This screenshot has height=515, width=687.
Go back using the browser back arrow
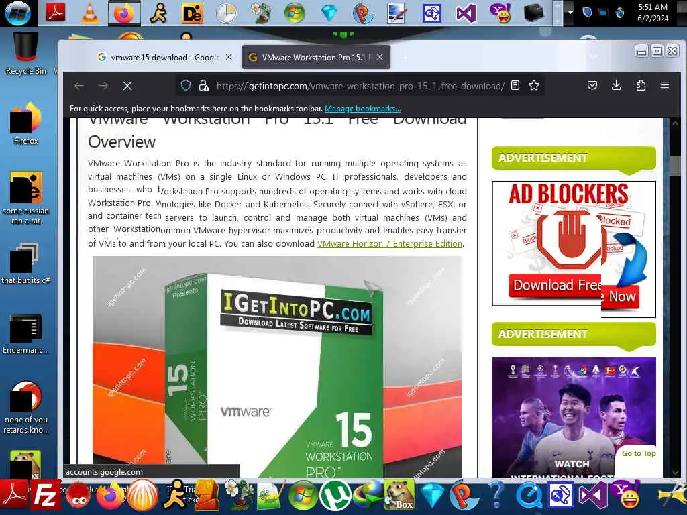pos(79,86)
